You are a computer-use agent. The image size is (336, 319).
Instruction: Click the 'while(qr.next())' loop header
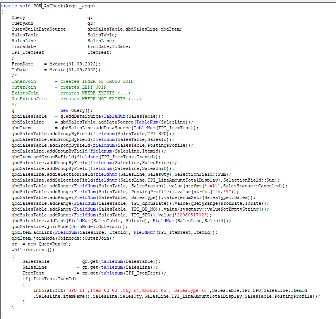point(33,250)
